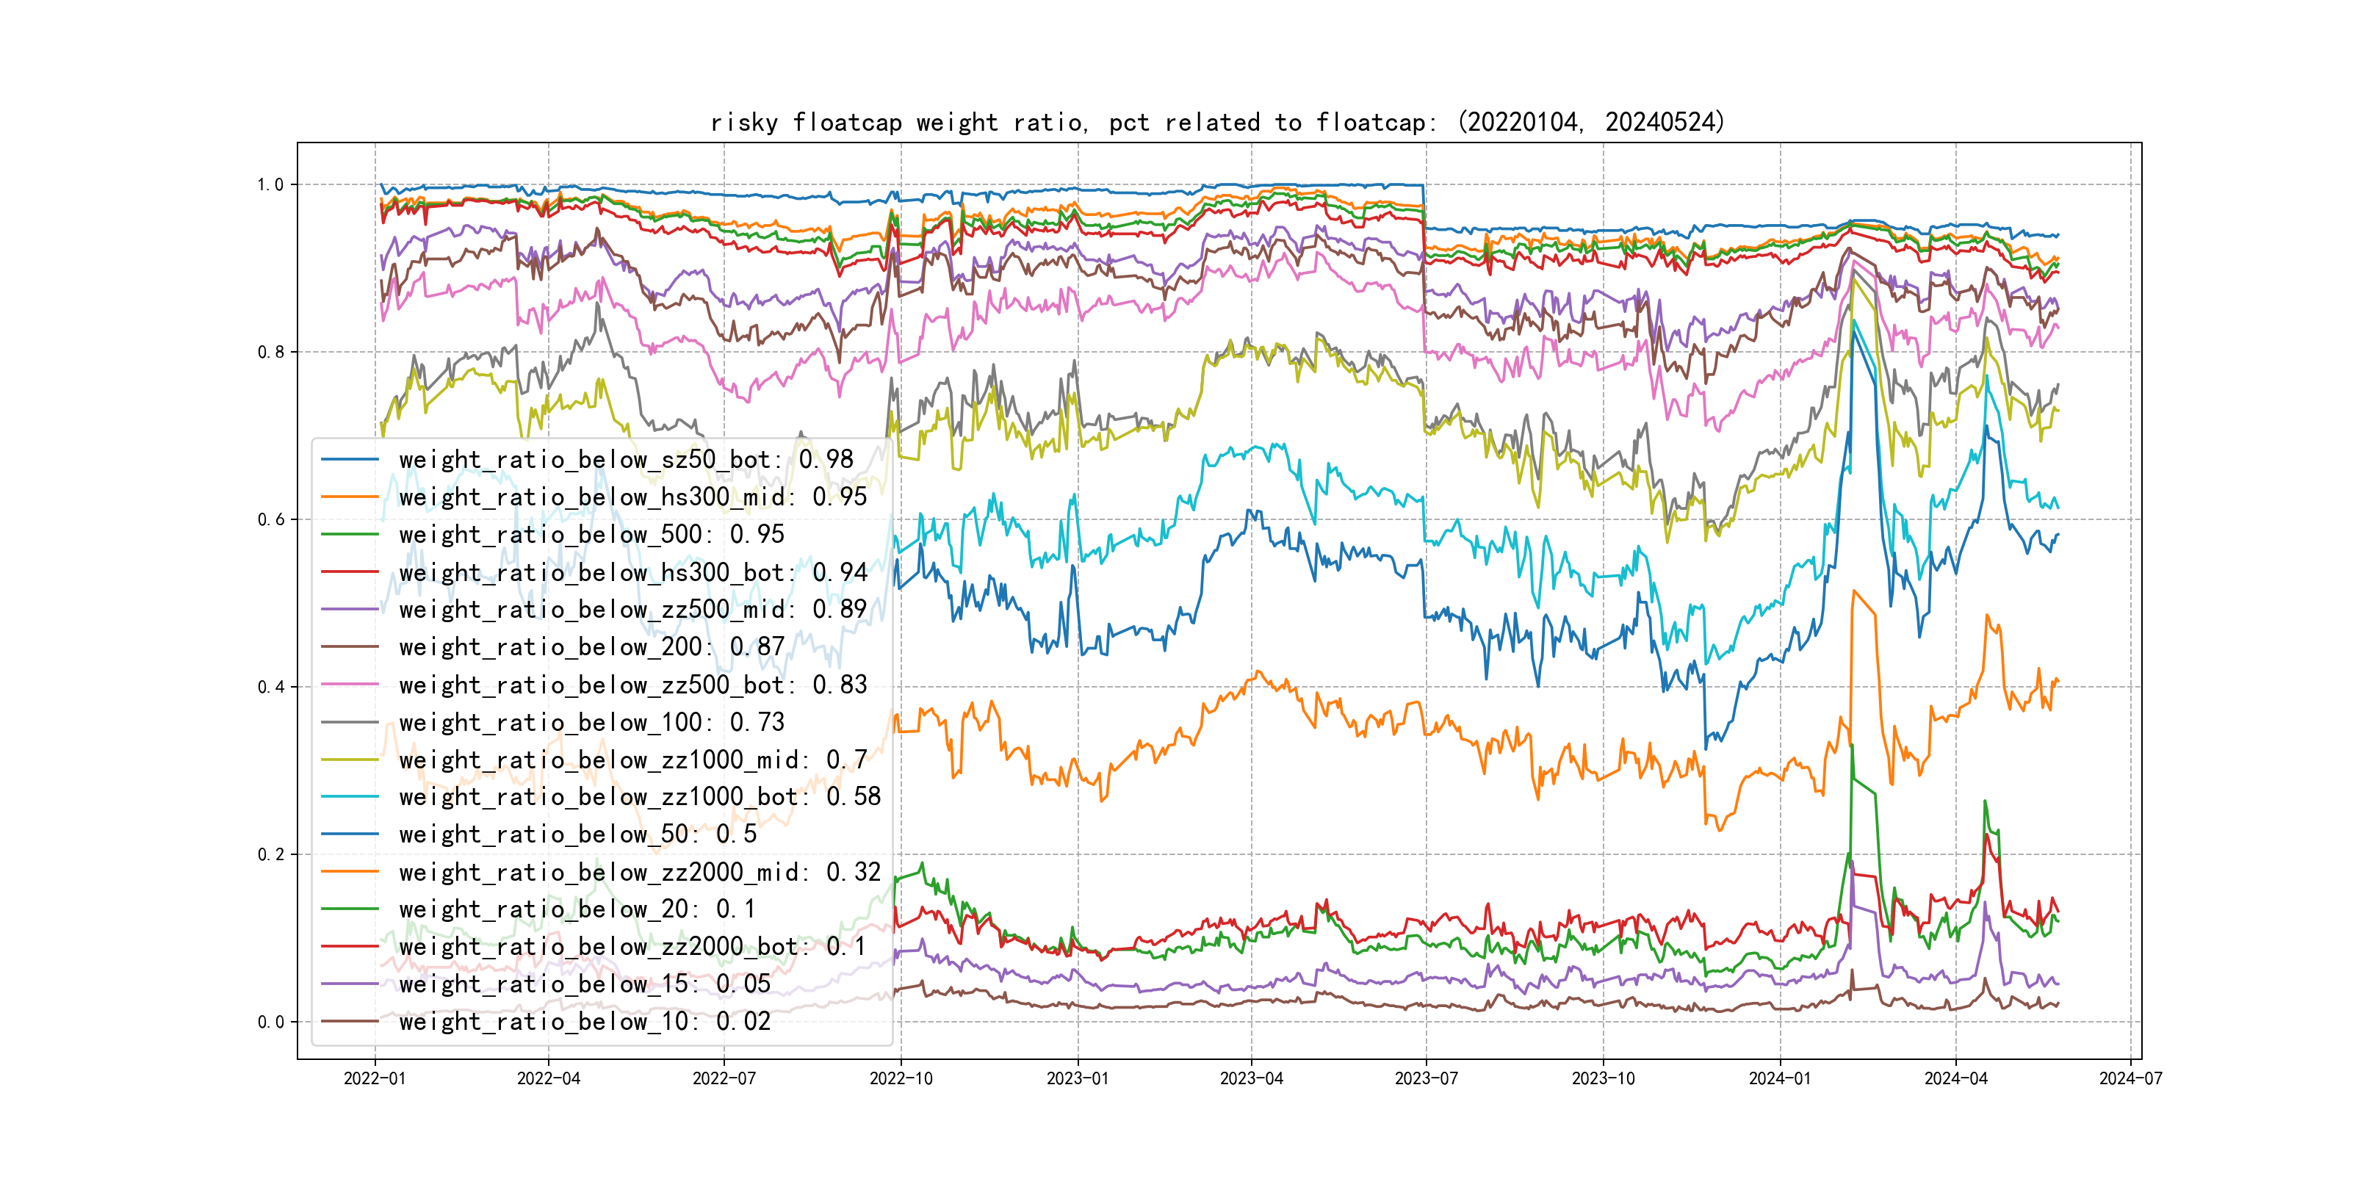Click the pink legend line for zz500_bot
Image resolution: width=2380 pixels, height=1190 pixels.
(x=350, y=685)
